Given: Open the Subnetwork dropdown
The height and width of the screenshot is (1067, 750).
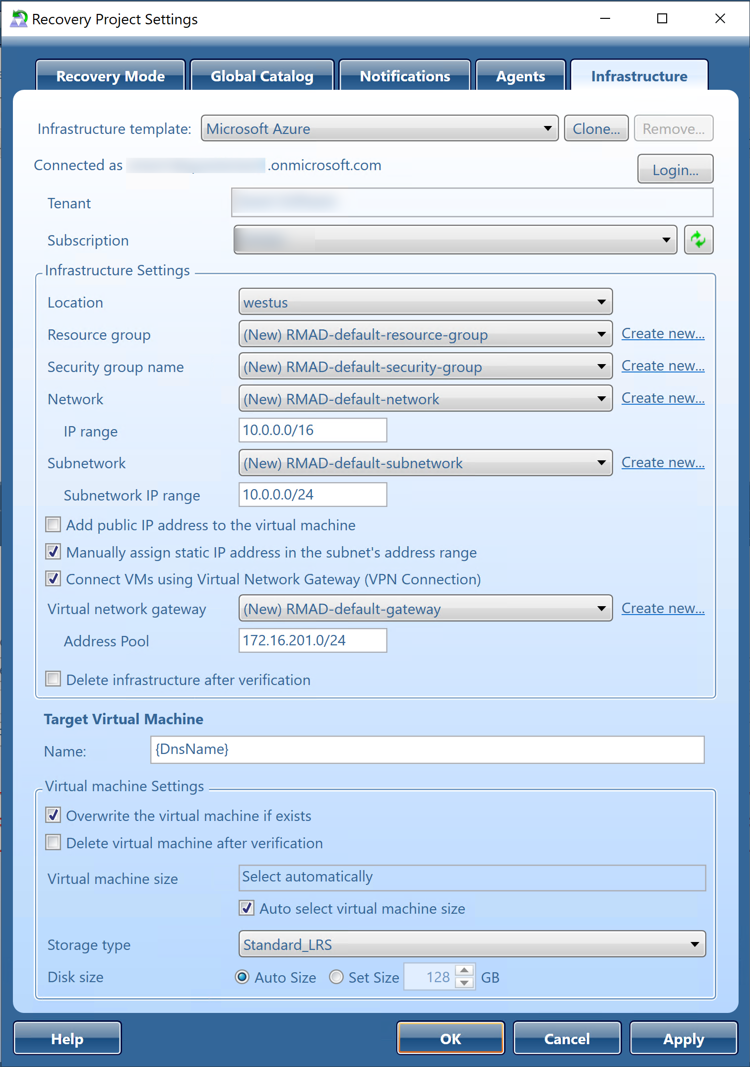Looking at the screenshot, I should click(x=426, y=463).
